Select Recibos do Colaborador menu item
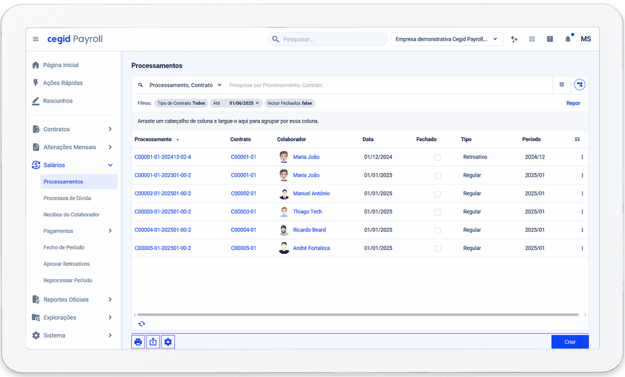Screen dimensions: 625x377 [72, 215]
